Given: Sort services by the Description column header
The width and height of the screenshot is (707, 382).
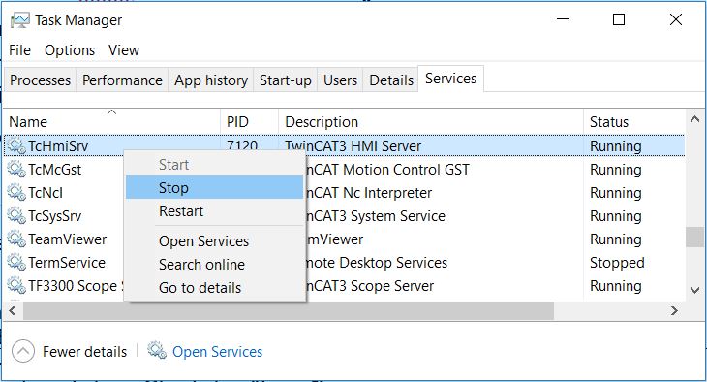Looking at the screenshot, I should point(431,121).
